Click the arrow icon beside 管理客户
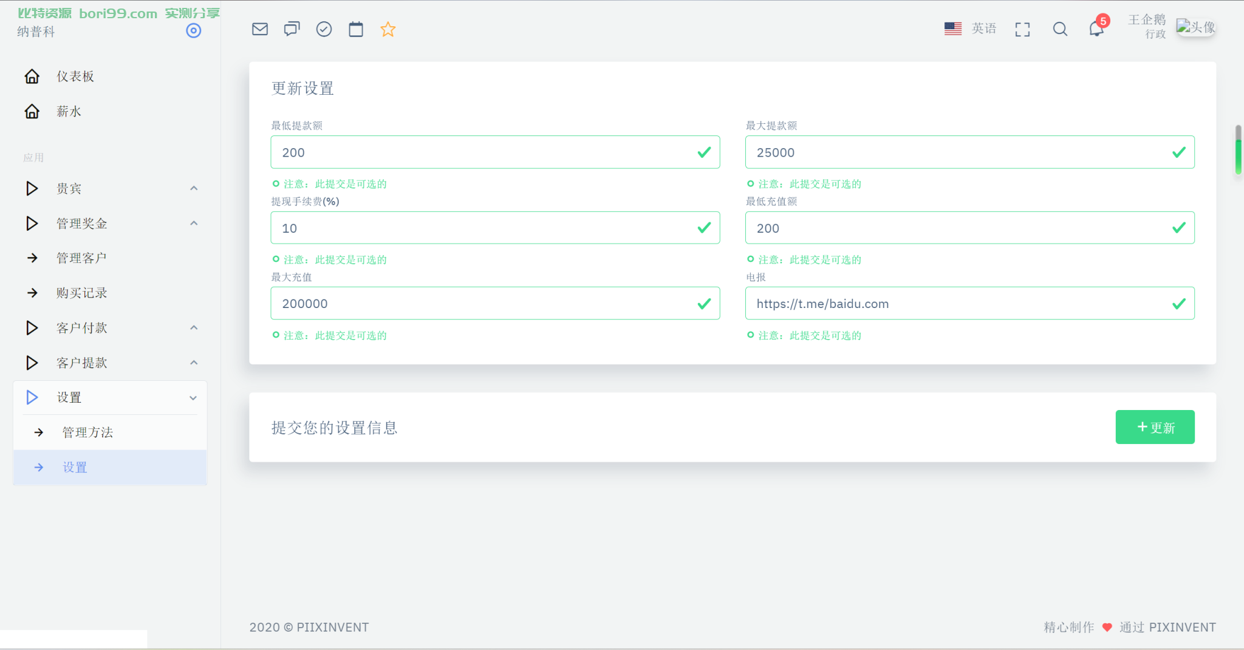1244x650 pixels. pyautogui.click(x=33, y=258)
